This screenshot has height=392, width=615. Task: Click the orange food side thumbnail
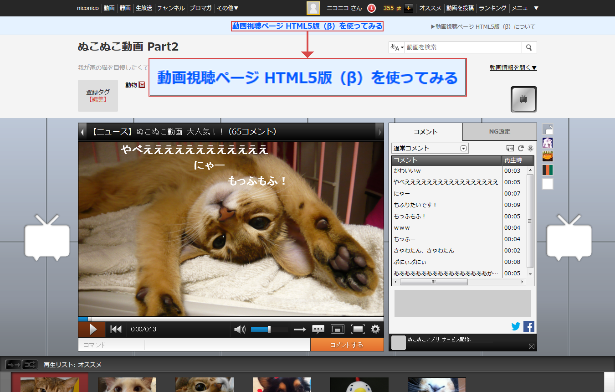click(548, 156)
